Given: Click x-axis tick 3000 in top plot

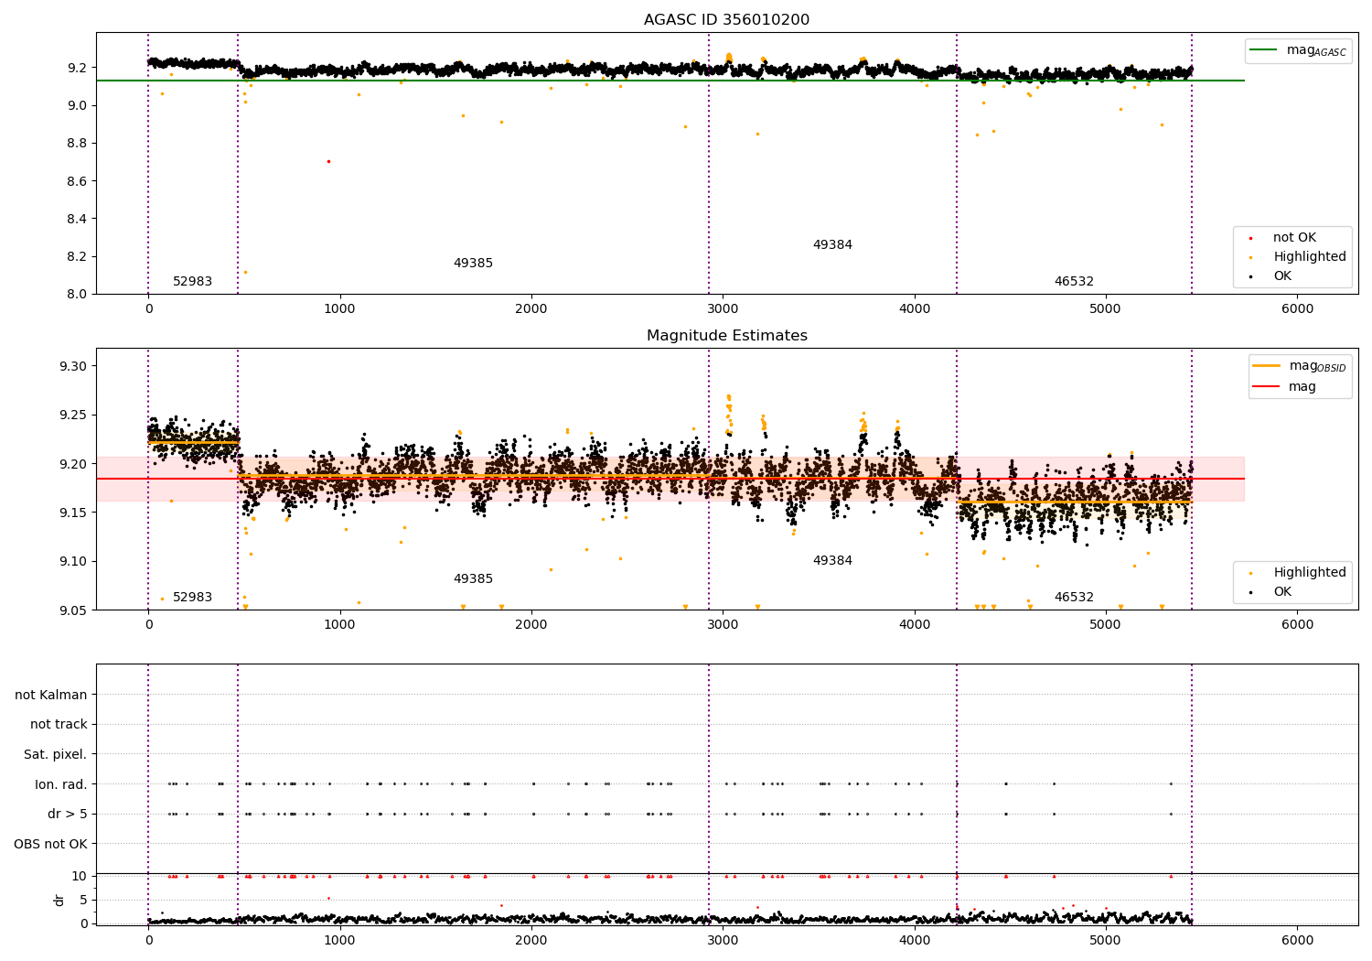Looking at the screenshot, I should click(x=723, y=309).
